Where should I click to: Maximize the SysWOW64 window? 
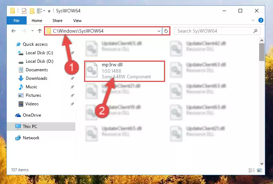(x=240, y=11)
